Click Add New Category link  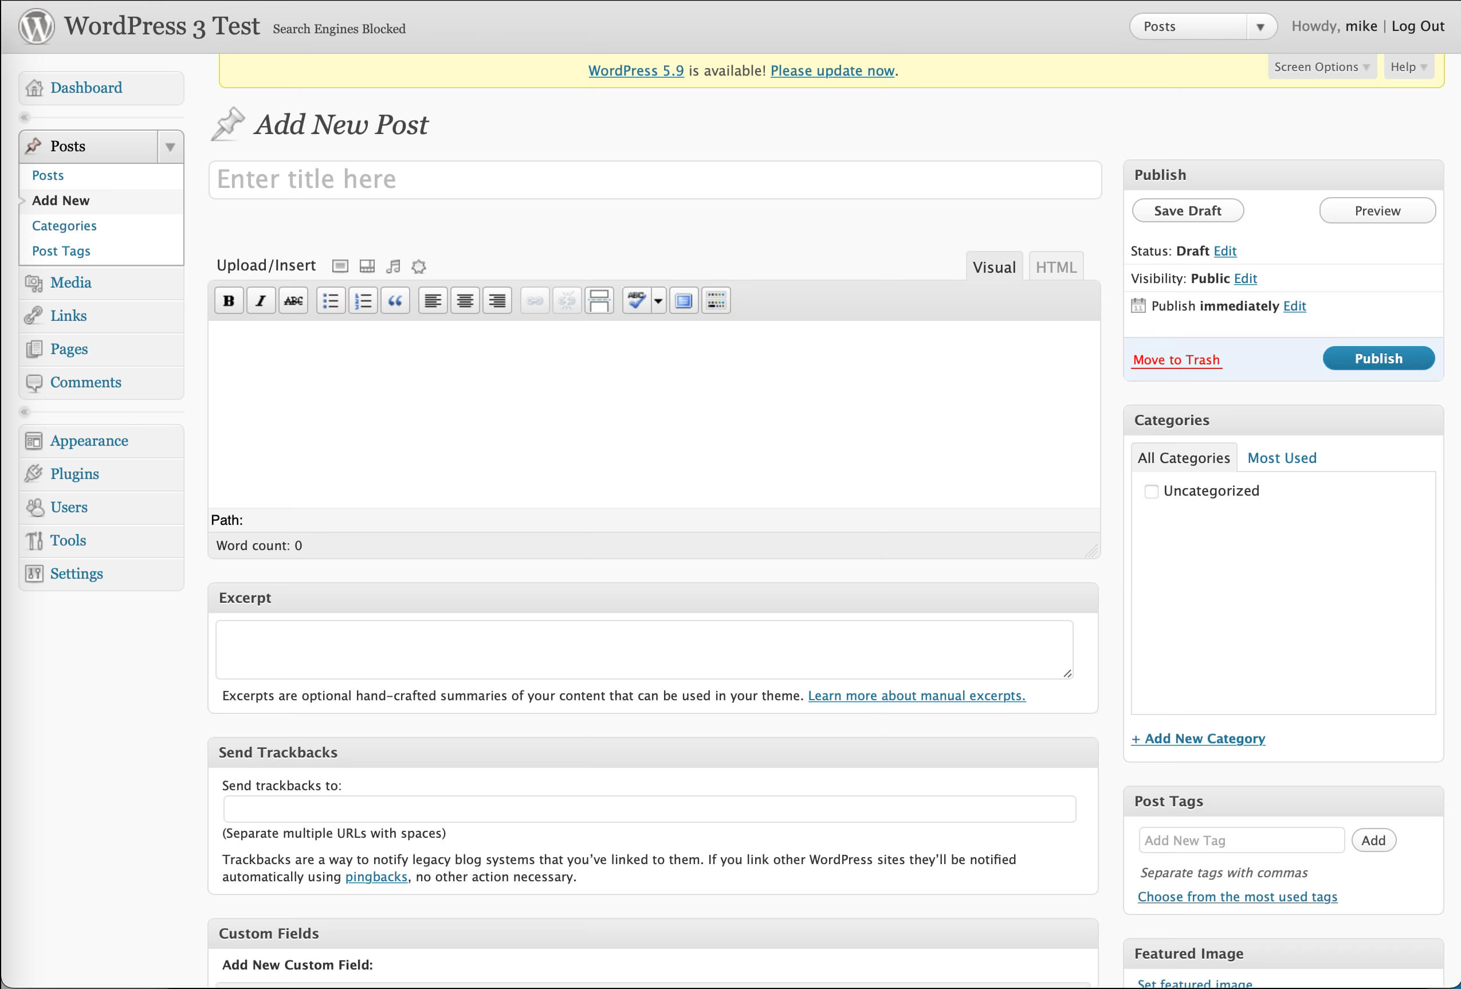coord(1198,739)
